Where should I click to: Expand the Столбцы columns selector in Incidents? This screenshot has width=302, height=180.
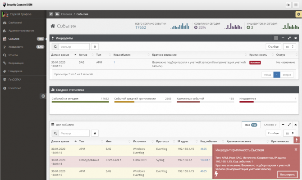274,46
